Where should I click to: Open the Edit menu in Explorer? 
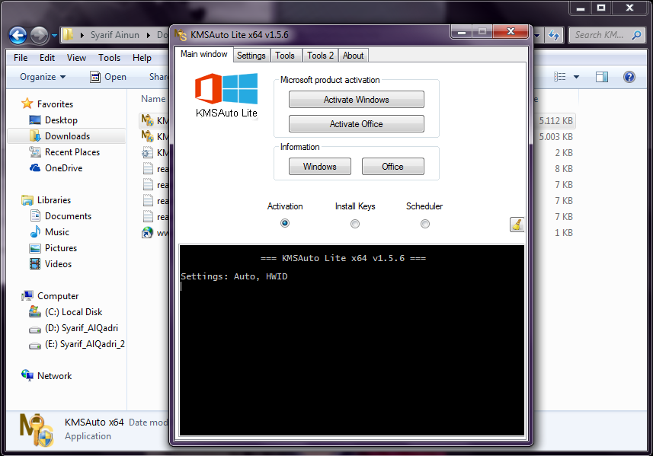tap(47, 58)
